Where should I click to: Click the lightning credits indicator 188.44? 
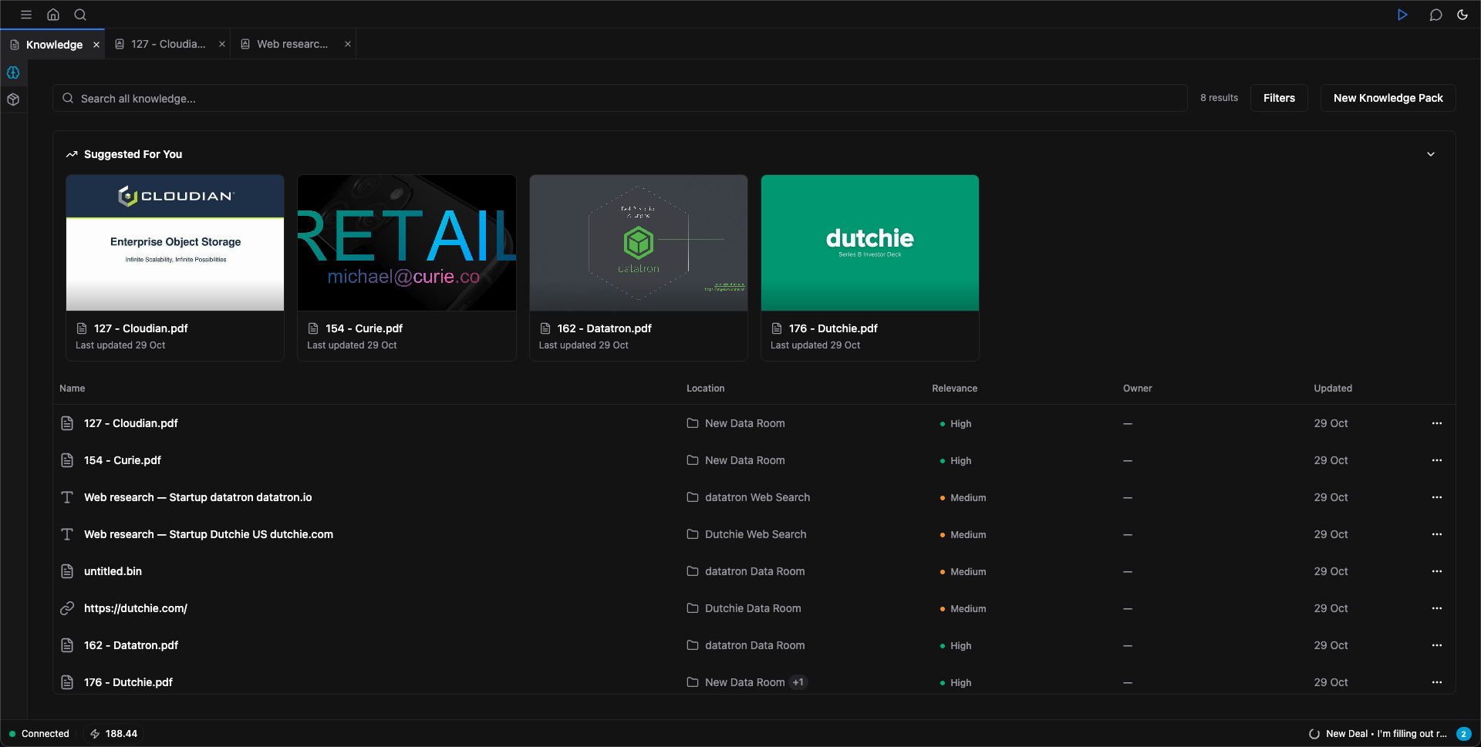coord(114,734)
